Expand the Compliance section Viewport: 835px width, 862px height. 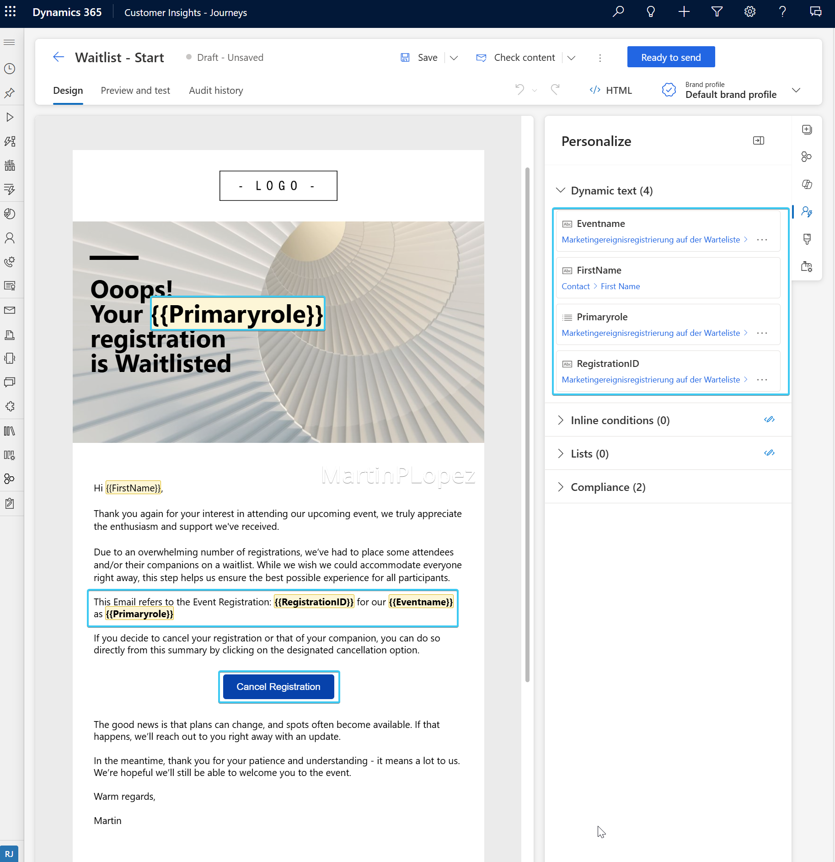pyautogui.click(x=562, y=487)
